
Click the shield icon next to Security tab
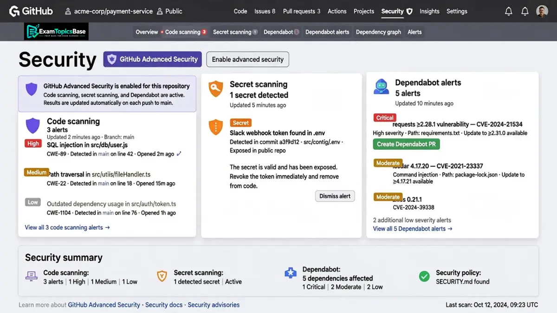[x=409, y=11]
